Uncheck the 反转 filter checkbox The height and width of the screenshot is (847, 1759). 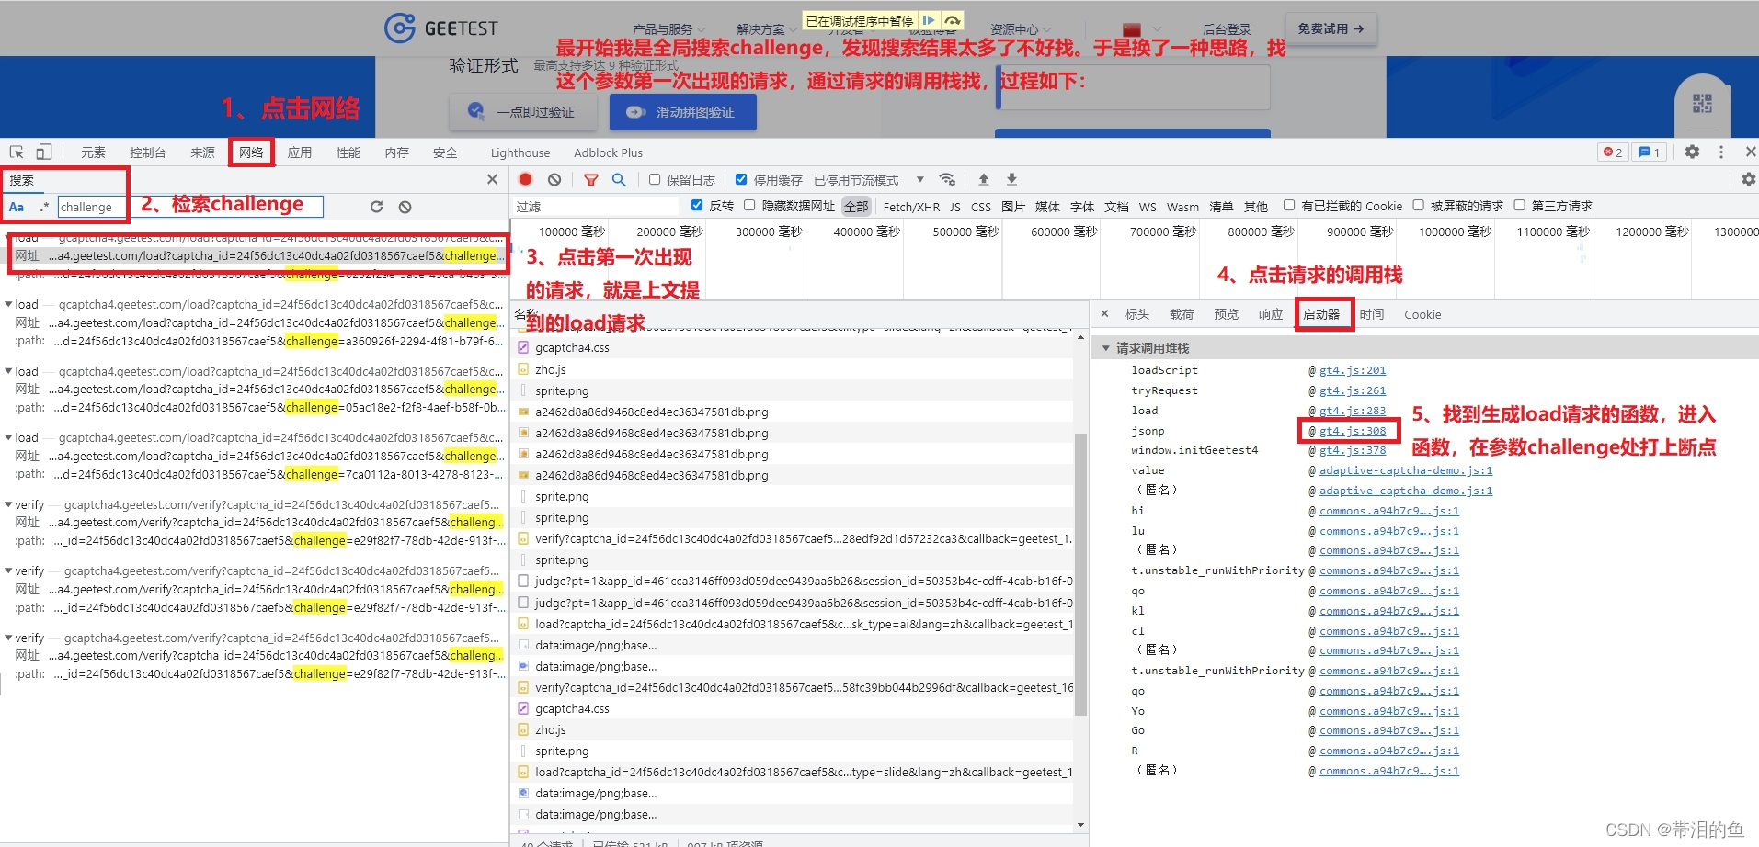click(697, 206)
